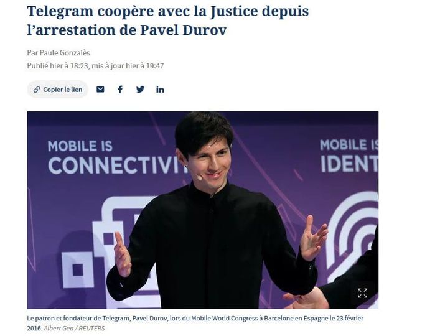This screenshot has width=440, height=336.
Task: Click the chain link icon beside Copier
Action: coord(37,90)
